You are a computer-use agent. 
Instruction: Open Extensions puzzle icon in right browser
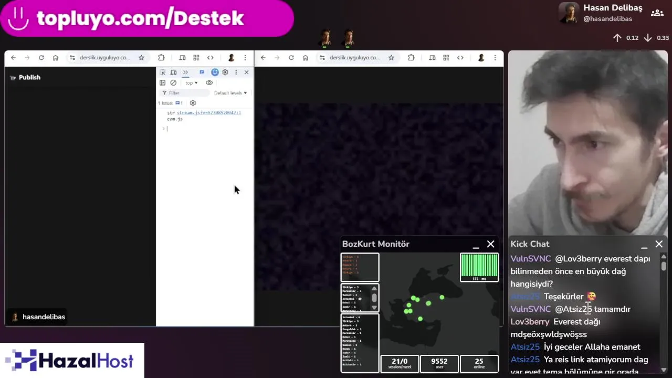(x=411, y=58)
